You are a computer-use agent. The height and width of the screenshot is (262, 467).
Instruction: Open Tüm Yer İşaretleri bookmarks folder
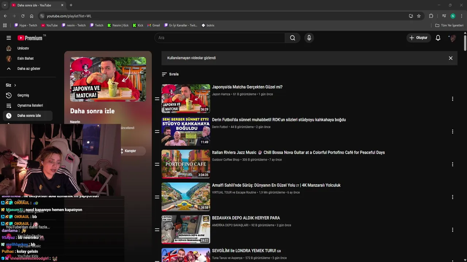point(449,25)
